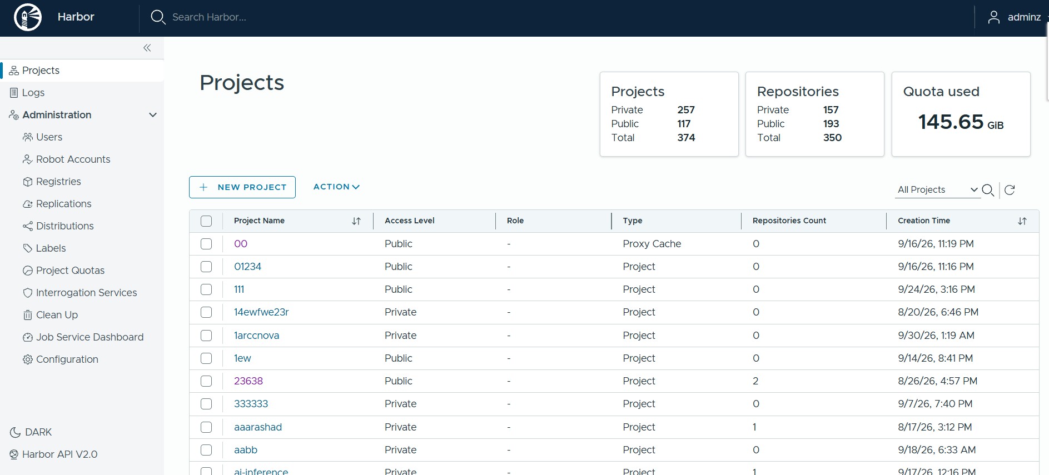1049x475 pixels.
Task: Click the Clean Up trash icon
Action: pyautogui.click(x=28, y=315)
